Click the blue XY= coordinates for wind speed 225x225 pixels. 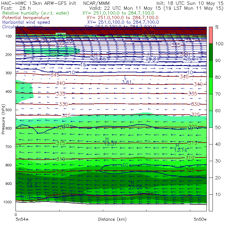pos(123,22)
